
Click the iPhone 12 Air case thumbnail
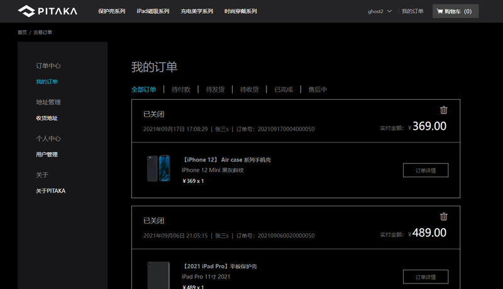(158, 169)
